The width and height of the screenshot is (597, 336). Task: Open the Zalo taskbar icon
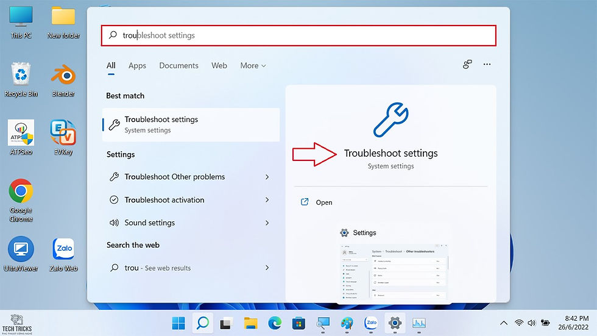point(371,323)
